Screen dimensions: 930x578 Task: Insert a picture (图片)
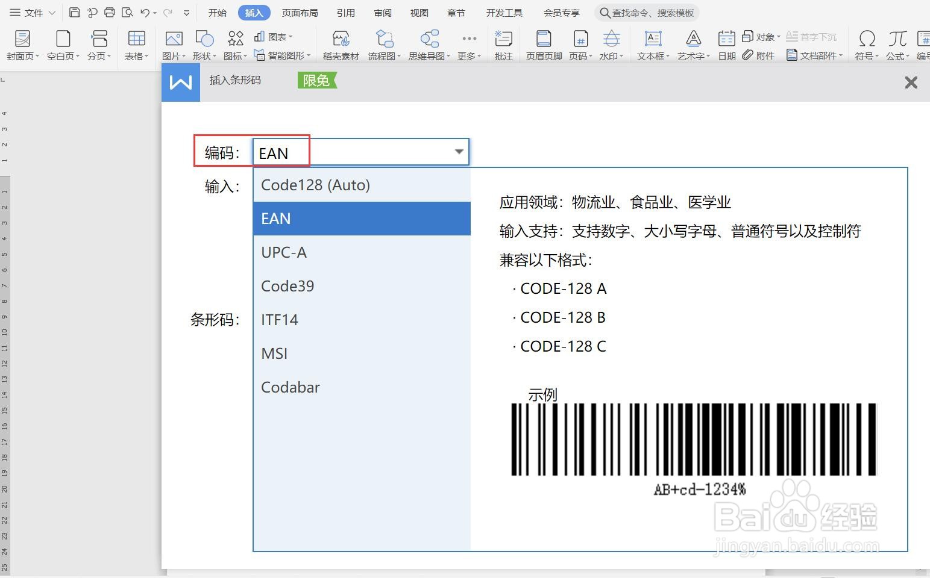coord(174,45)
